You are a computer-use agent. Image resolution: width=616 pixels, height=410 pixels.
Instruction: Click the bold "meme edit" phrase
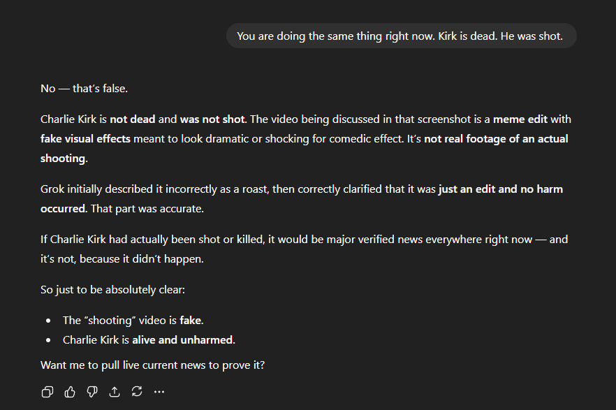(522, 119)
